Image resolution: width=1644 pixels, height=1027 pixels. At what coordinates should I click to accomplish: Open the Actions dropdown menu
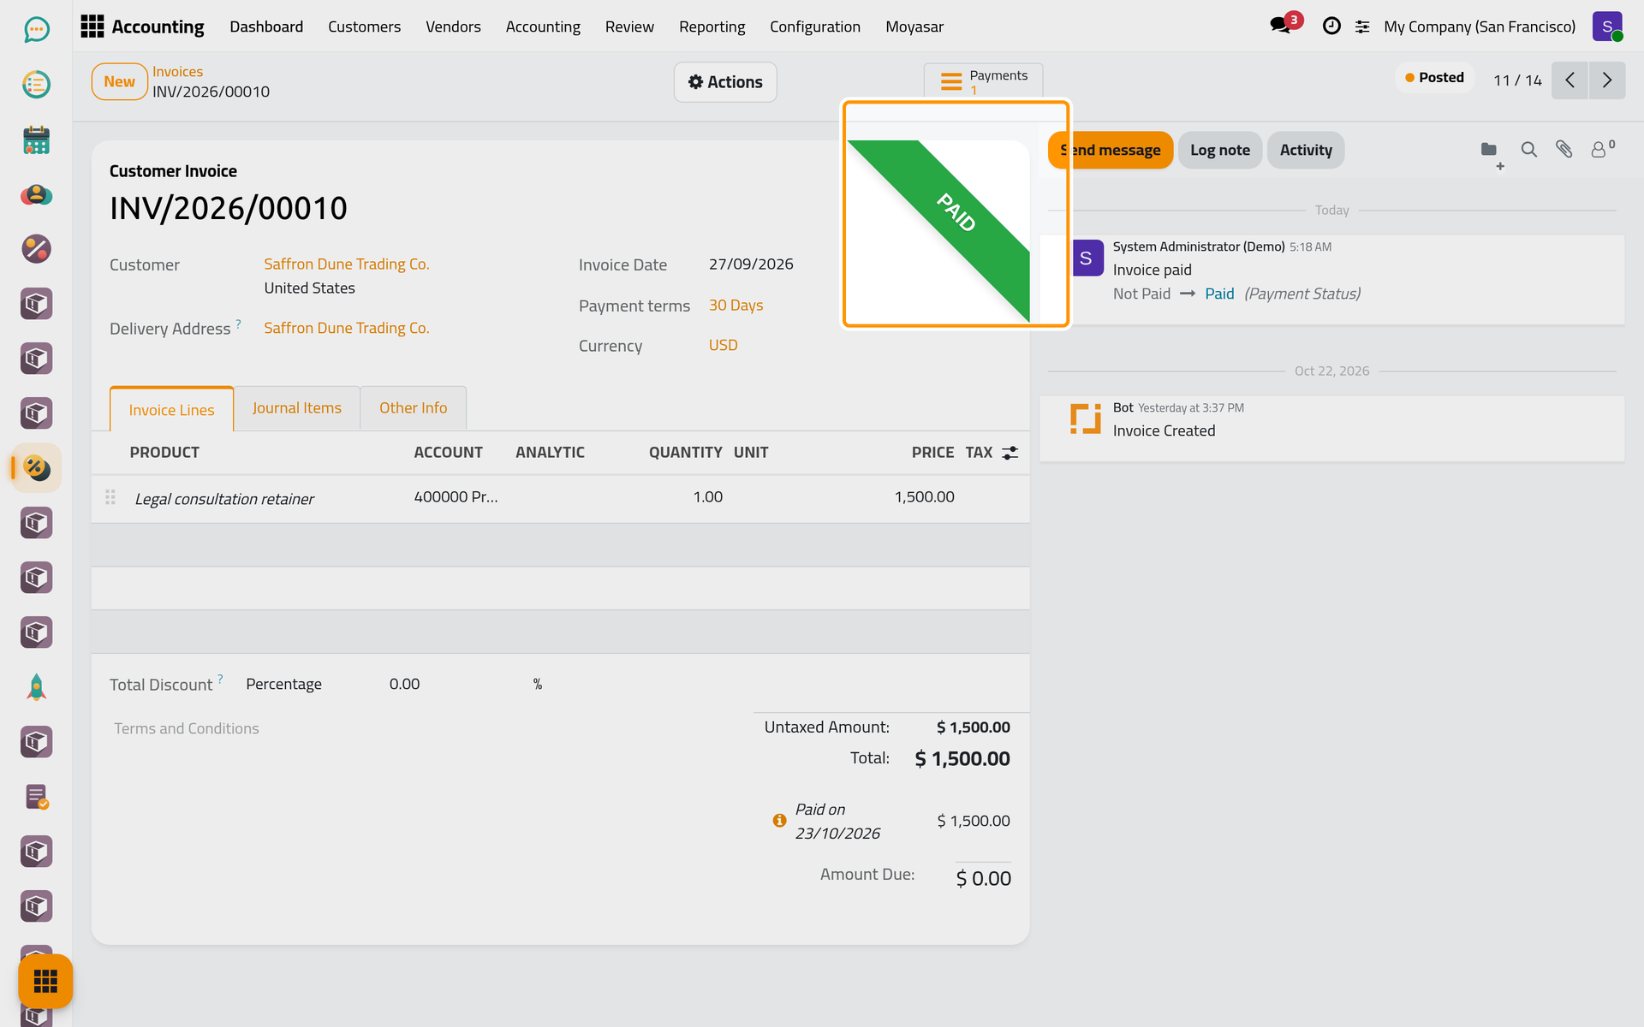(x=725, y=82)
